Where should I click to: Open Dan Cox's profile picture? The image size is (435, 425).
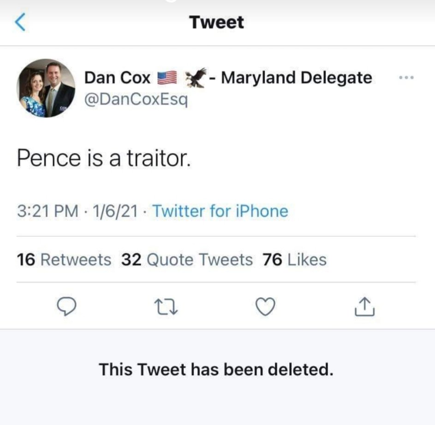click(46, 88)
